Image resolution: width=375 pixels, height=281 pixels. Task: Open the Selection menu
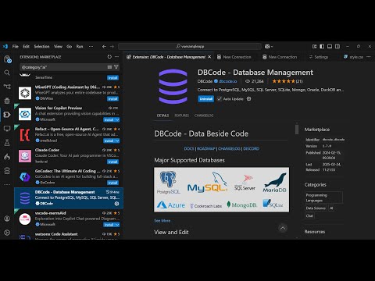tap(41, 46)
